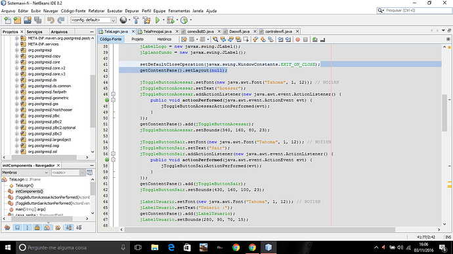The width and height of the screenshot is (453, 254).
Task: Click the globe browser icon in toolbar
Action: coord(123,20)
